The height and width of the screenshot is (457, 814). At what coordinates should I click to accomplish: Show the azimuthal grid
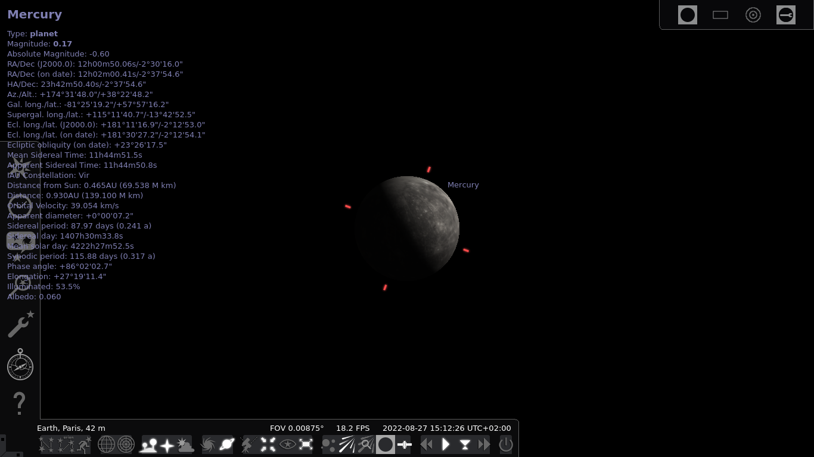(x=126, y=445)
